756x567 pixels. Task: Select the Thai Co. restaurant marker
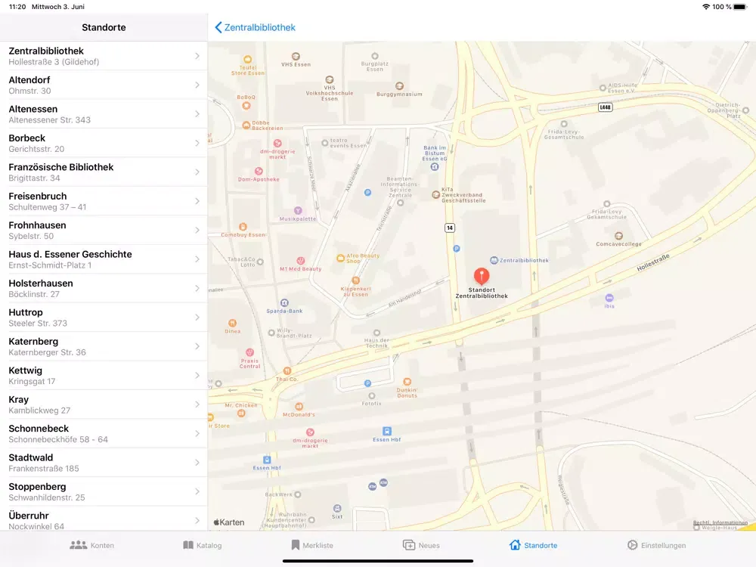pos(287,370)
